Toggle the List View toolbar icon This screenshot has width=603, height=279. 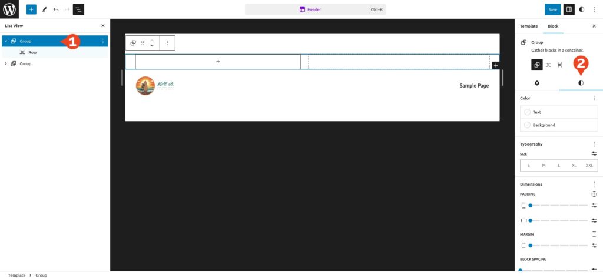point(78,9)
